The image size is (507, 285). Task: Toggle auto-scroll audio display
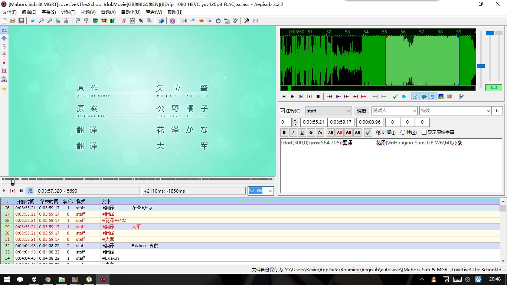tap(433, 96)
